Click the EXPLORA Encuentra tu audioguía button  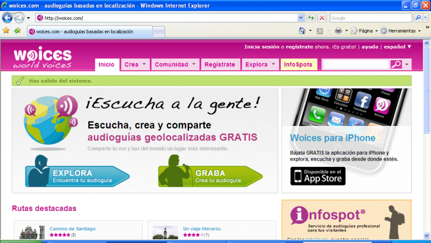tap(77, 172)
